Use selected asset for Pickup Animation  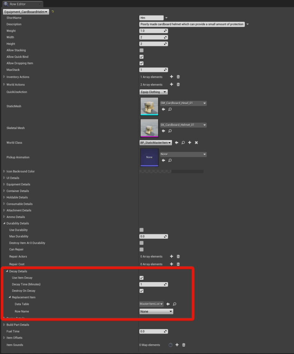163,160
